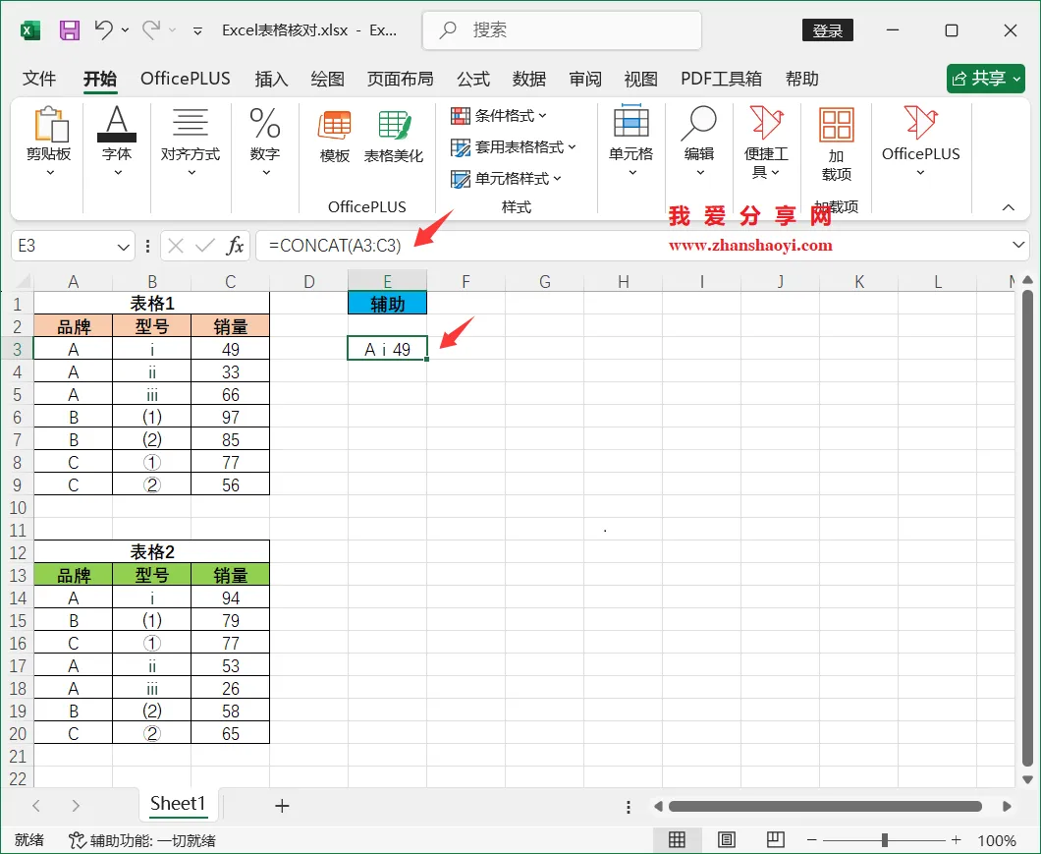Open the Undo history dropdown arrow
Screen dimensions: 1041x854
point(125,29)
